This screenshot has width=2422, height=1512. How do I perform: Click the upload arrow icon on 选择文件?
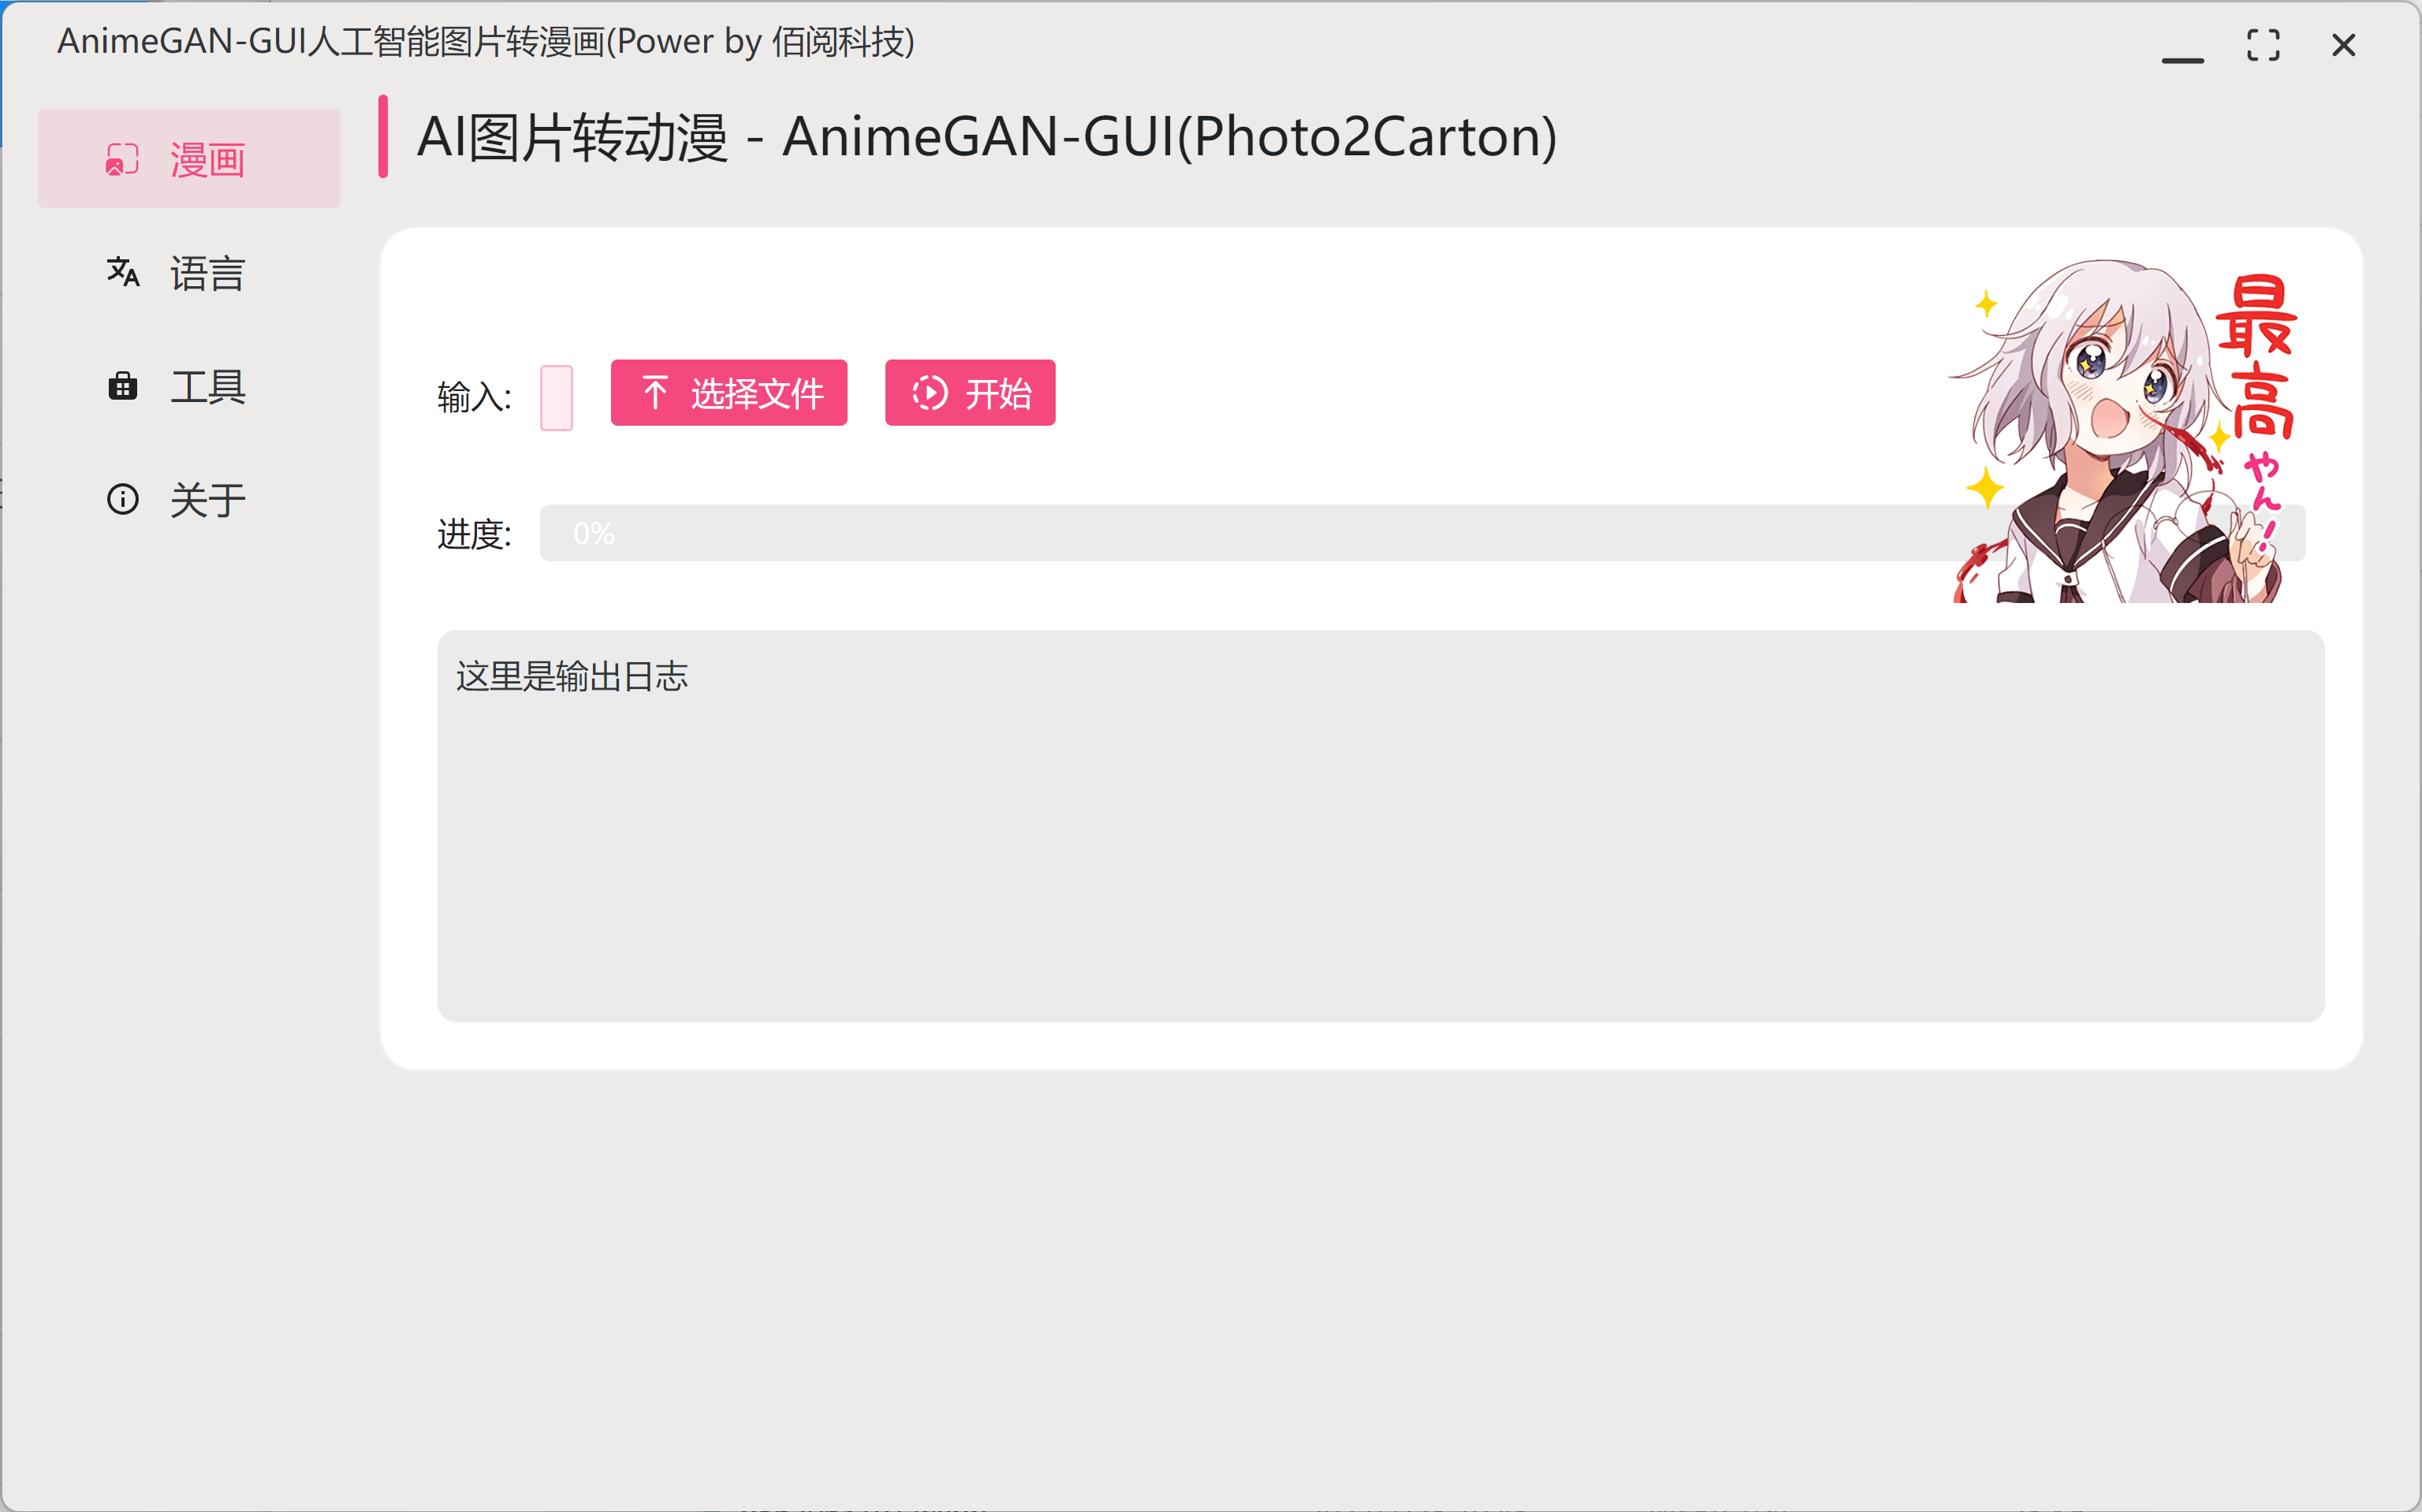655,393
